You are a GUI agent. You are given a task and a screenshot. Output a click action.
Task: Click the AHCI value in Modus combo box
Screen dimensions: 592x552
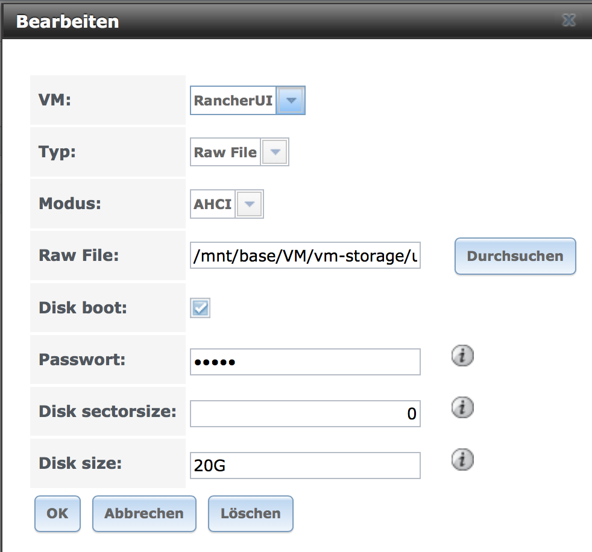tap(213, 204)
